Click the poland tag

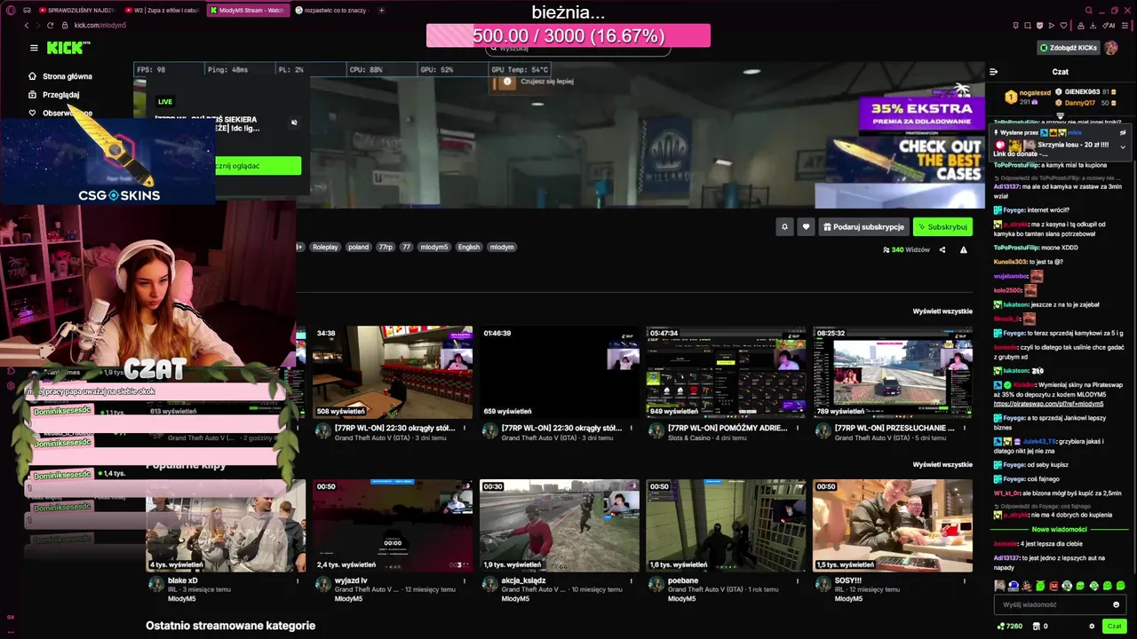[358, 248]
